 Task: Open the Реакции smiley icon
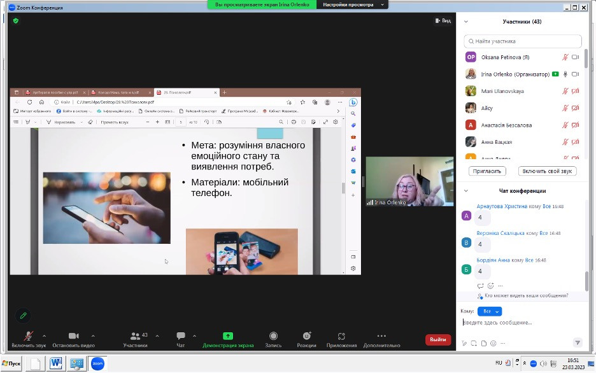306,336
